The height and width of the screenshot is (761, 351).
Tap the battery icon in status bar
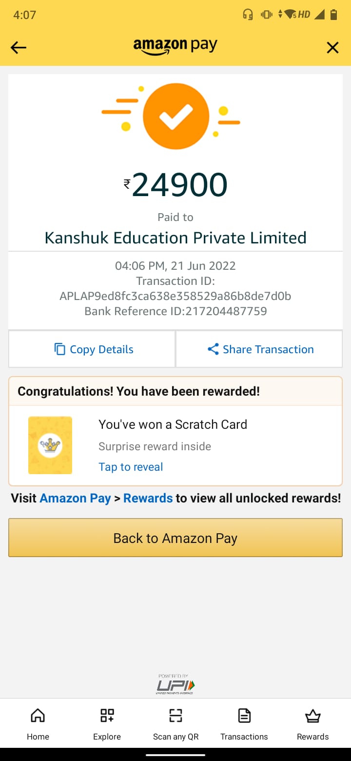(x=334, y=15)
